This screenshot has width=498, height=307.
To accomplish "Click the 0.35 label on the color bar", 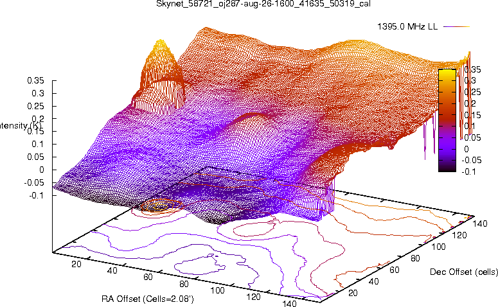I will [472, 69].
